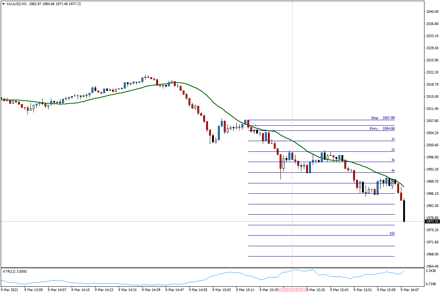This screenshot has height=294, width=441.
Task: Click the 1982.50 price axis label
Action: 433,206
